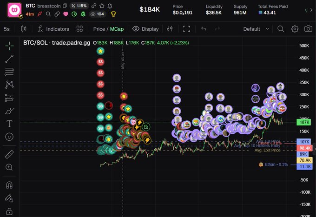Image resolution: width=316 pixels, height=217 pixels.
Task: Select the Text annotation tool
Action: point(9,124)
